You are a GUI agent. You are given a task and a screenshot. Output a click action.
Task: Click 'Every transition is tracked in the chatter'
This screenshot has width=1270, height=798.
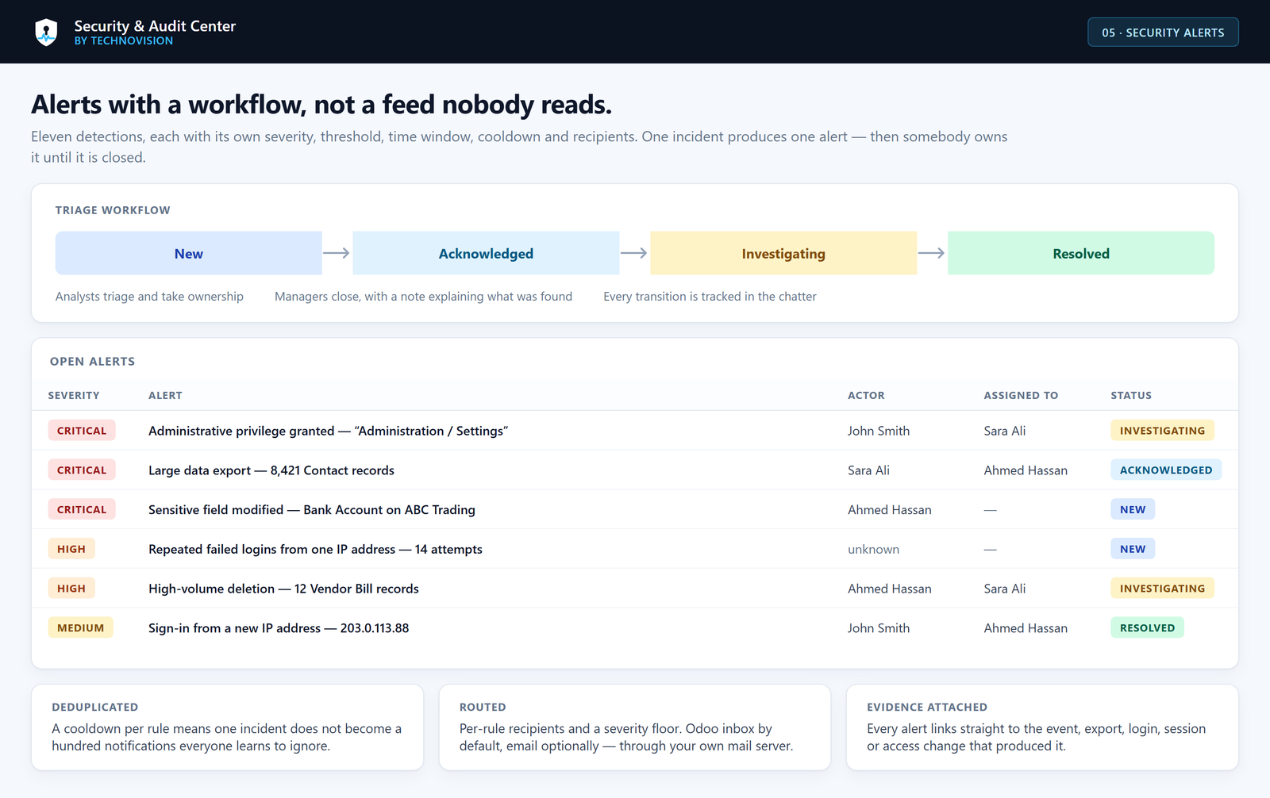pyautogui.click(x=710, y=296)
